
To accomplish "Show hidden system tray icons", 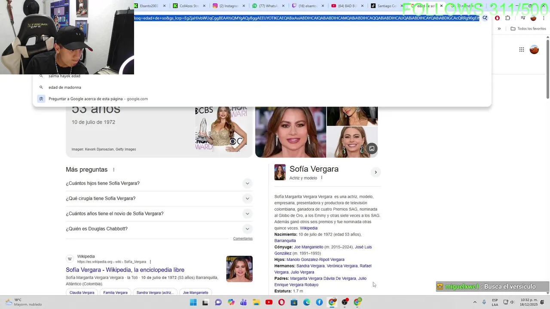I will tap(475, 303).
